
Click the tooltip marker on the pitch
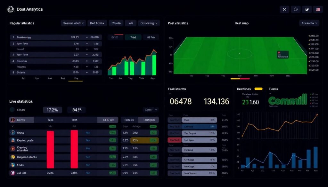click(x=283, y=54)
